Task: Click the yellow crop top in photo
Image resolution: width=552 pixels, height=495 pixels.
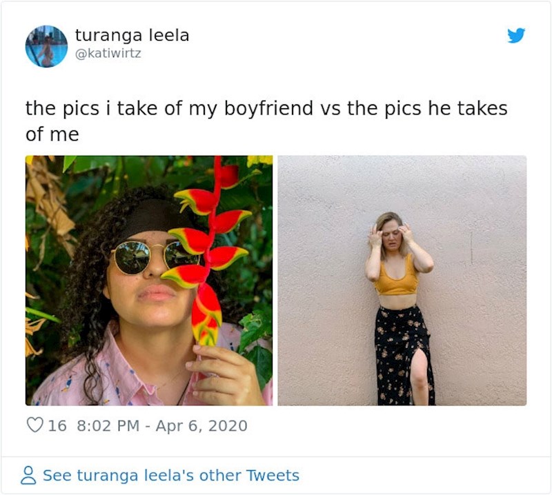Action: tap(397, 278)
